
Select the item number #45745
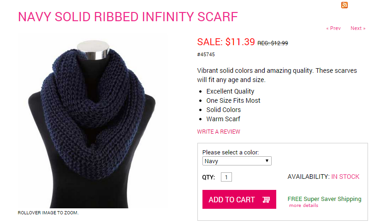[x=206, y=54]
